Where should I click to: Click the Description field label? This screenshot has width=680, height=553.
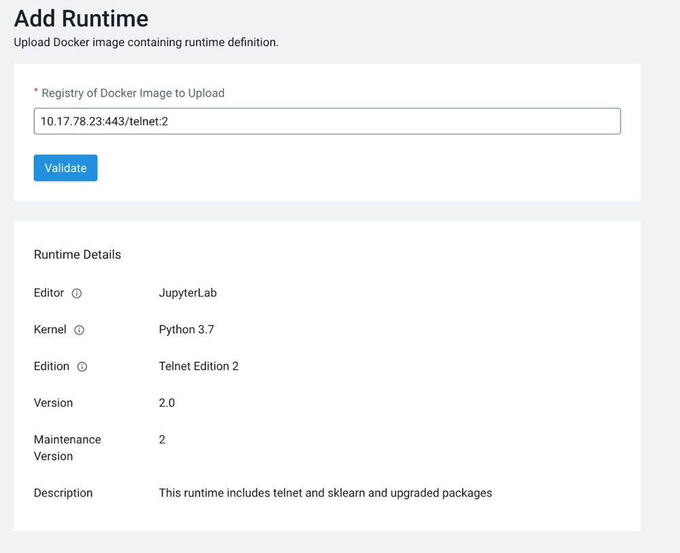pos(63,493)
